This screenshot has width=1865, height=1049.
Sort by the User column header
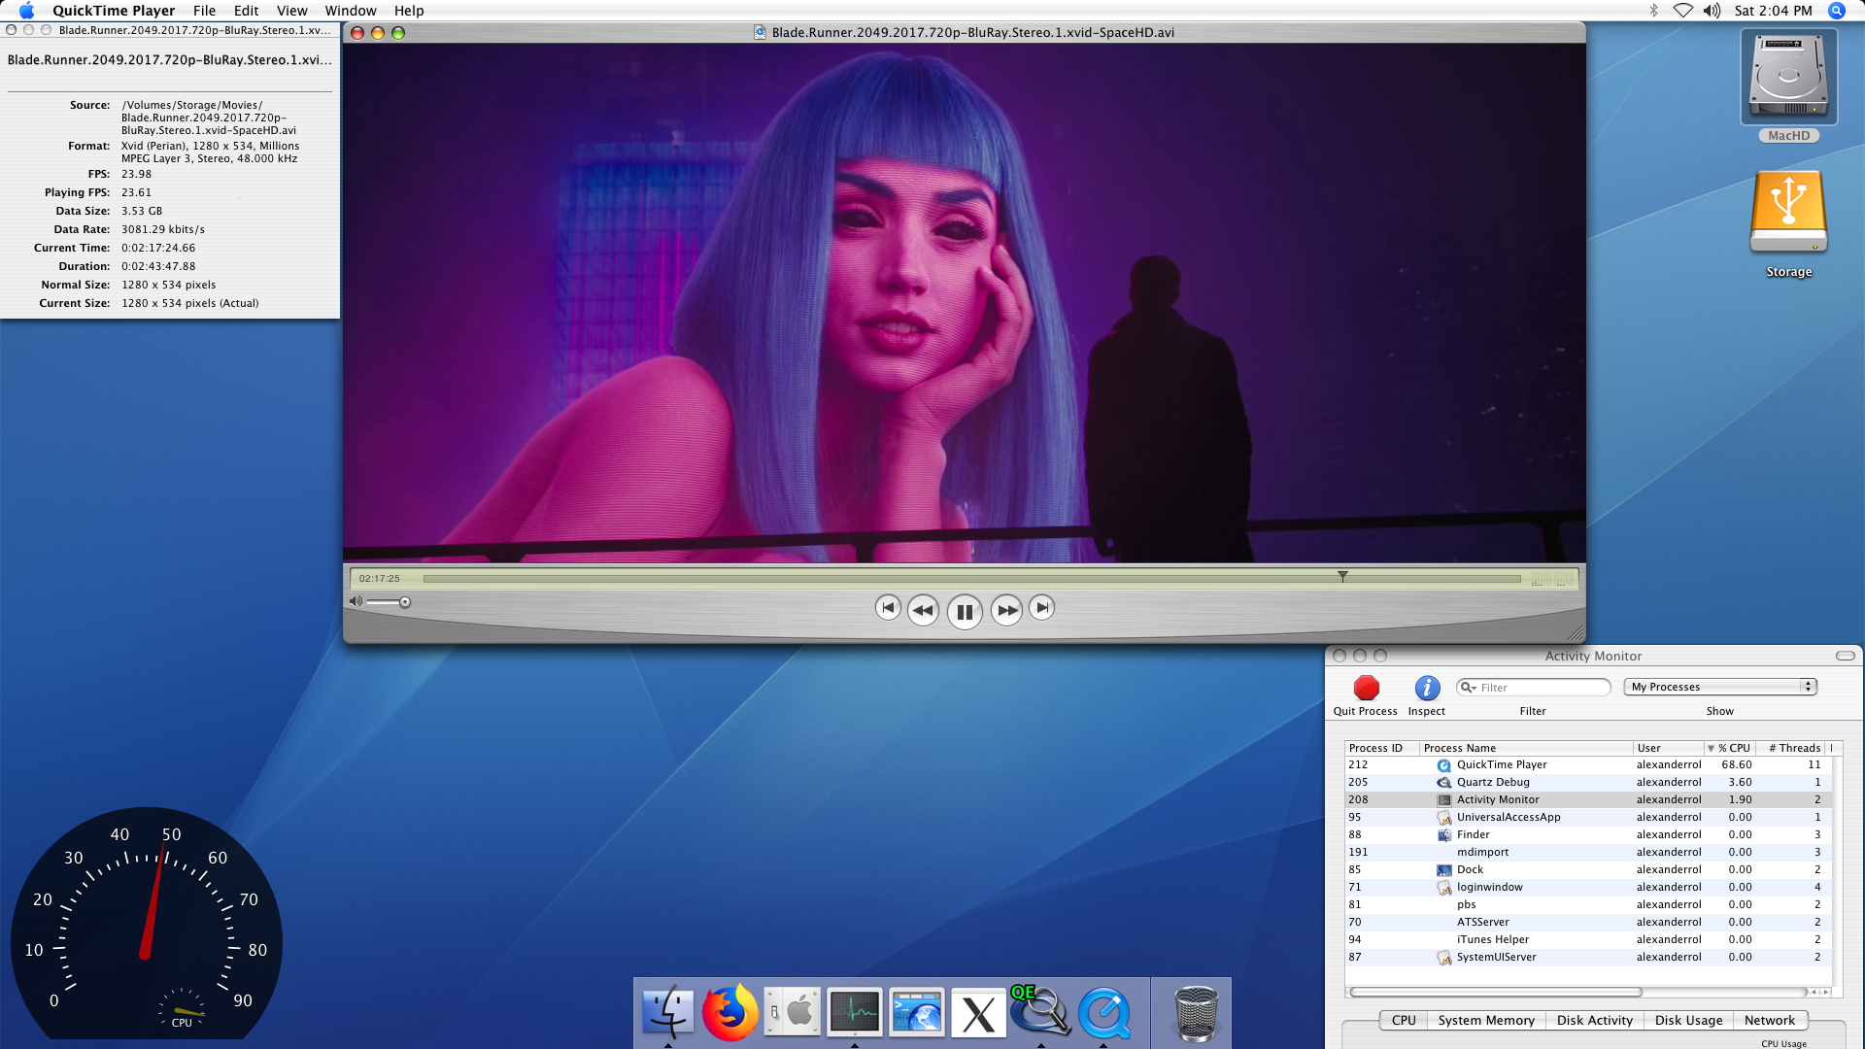point(1668,748)
